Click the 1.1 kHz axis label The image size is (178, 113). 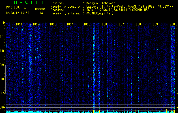pyautogui.click(x=3, y=37)
